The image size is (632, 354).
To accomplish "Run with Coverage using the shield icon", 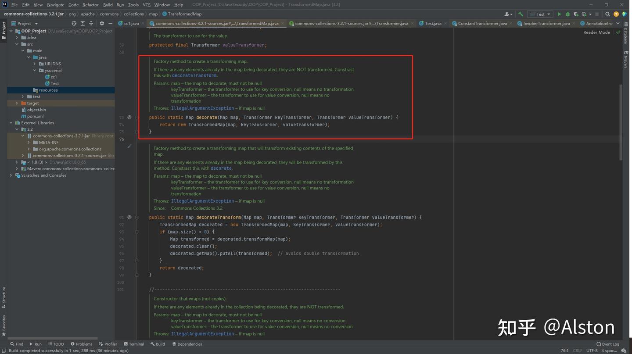I will click(x=576, y=14).
